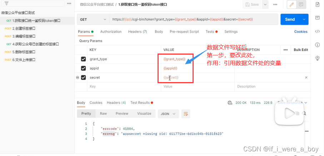324x156 pixels.
Task: Select collection 微信公众平台接口测试 in sidebar
Action: (x=18, y=13)
